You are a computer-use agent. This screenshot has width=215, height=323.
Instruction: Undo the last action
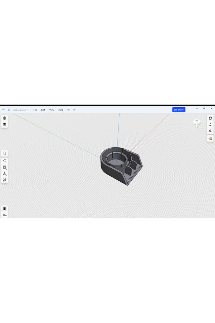click(69, 110)
